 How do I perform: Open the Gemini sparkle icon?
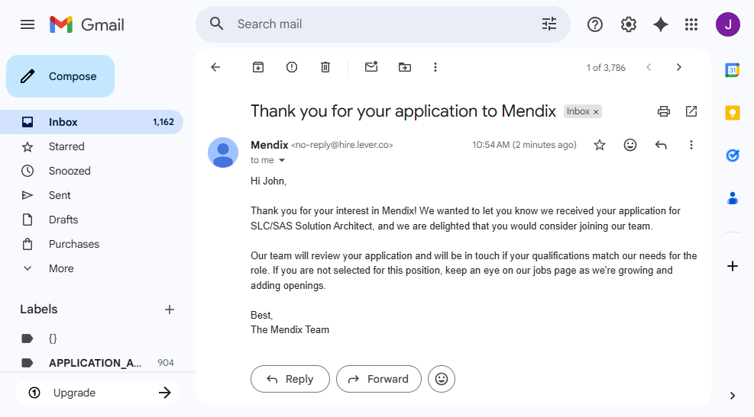coord(661,24)
